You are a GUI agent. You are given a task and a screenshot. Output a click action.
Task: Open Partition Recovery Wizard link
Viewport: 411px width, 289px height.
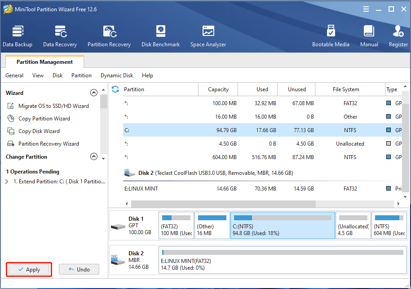coord(49,144)
